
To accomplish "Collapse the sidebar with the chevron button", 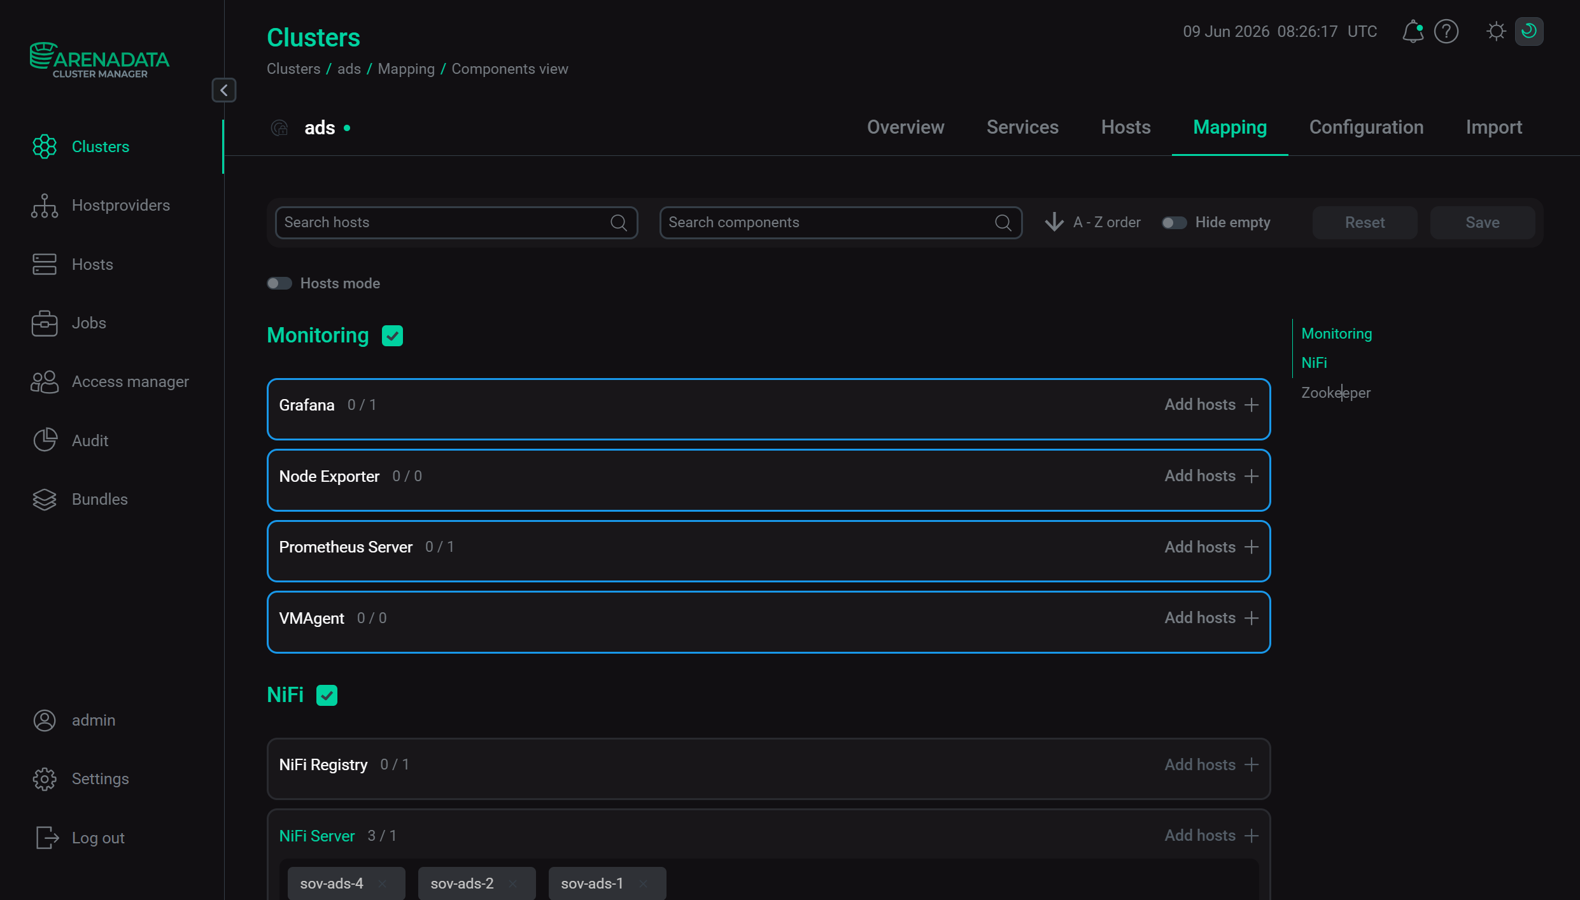I will point(223,90).
